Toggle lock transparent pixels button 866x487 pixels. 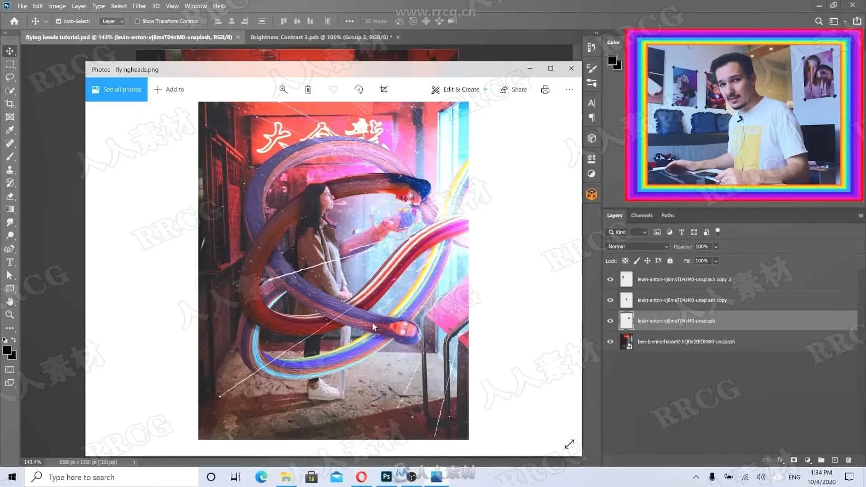click(625, 261)
